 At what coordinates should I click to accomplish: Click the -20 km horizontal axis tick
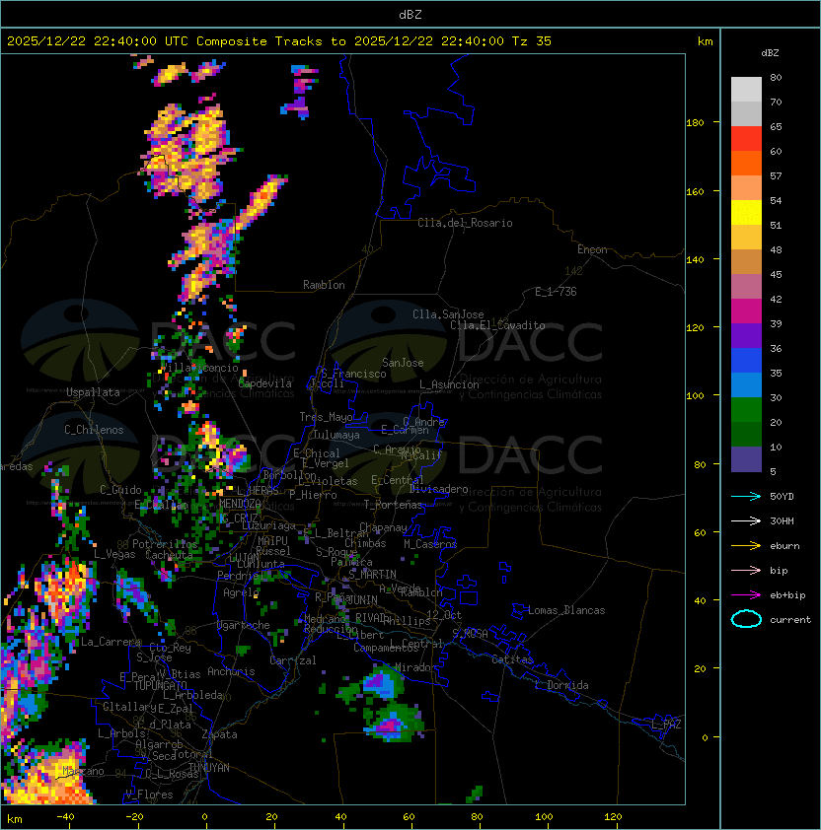tap(134, 817)
